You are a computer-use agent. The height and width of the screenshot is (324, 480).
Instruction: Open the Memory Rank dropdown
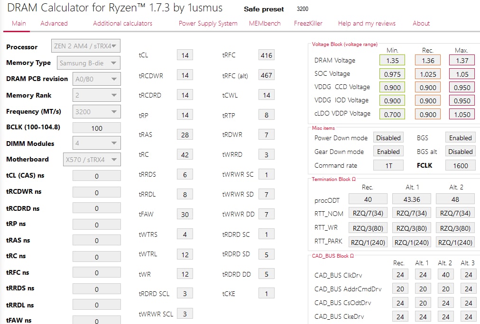96,95
